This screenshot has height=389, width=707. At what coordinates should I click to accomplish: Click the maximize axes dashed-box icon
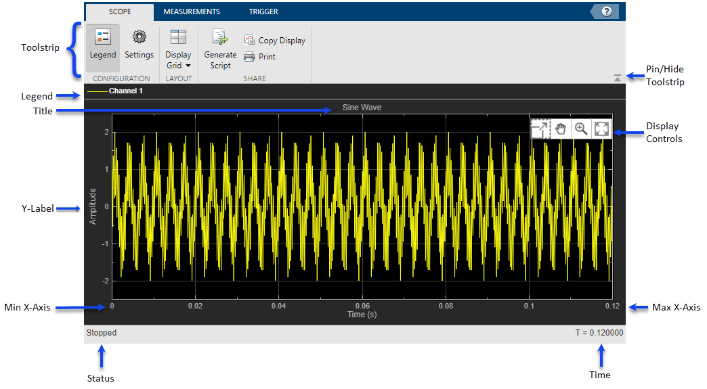[540, 129]
